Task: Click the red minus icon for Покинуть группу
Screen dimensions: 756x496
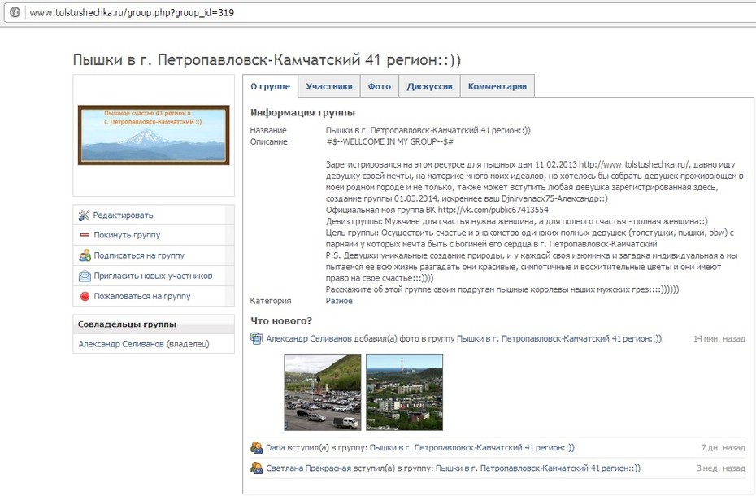Action: point(85,235)
